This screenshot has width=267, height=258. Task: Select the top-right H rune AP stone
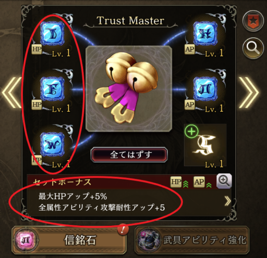(205, 34)
